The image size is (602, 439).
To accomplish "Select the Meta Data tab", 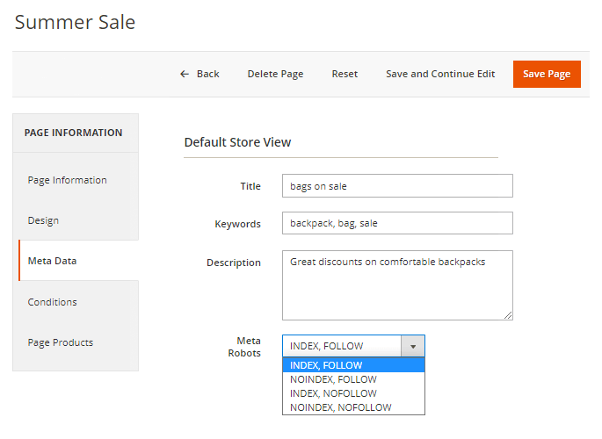I will click(53, 261).
